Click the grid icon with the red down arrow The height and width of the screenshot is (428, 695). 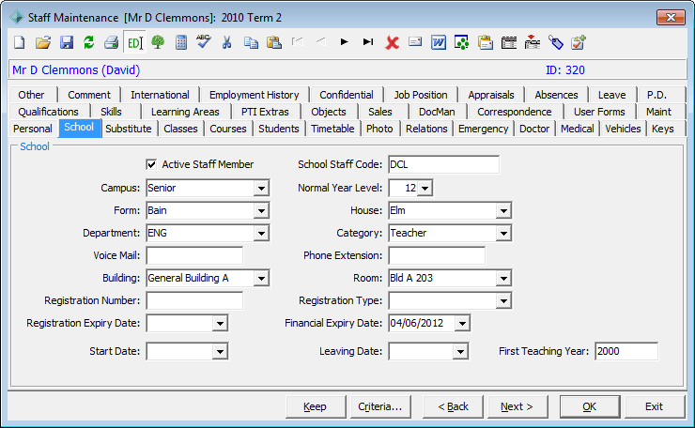pyautogui.click(x=532, y=42)
